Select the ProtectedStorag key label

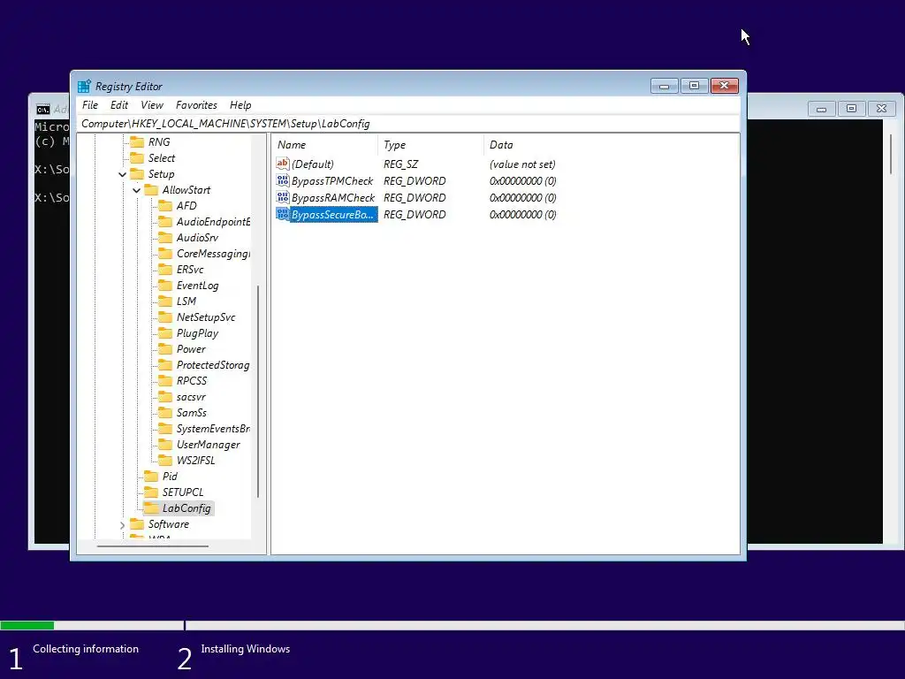(213, 365)
